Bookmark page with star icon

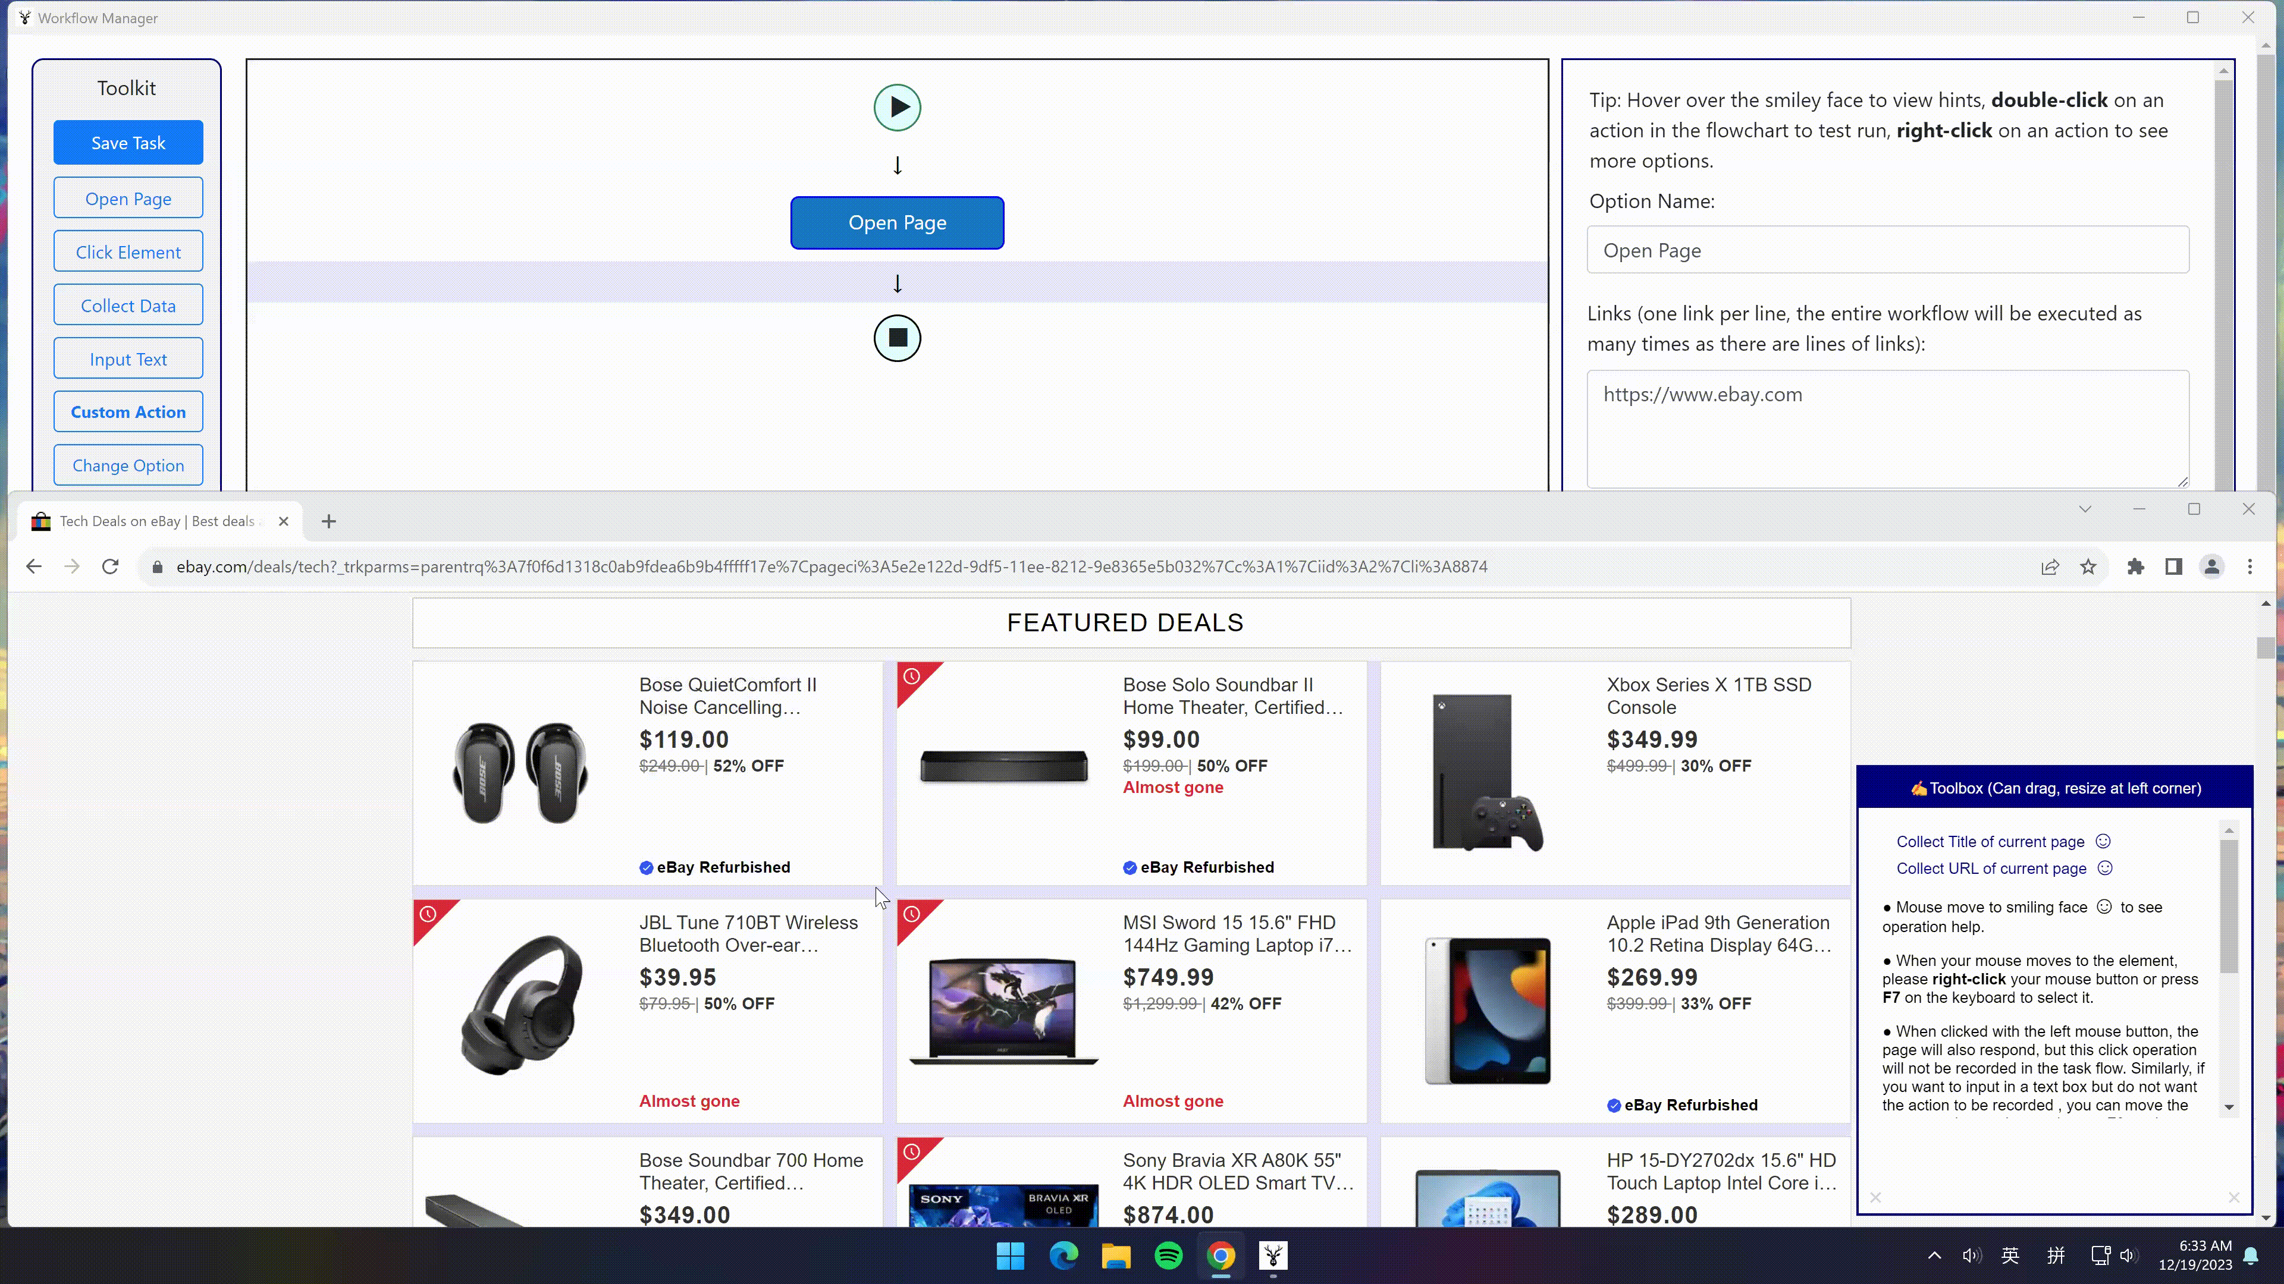point(2088,567)
